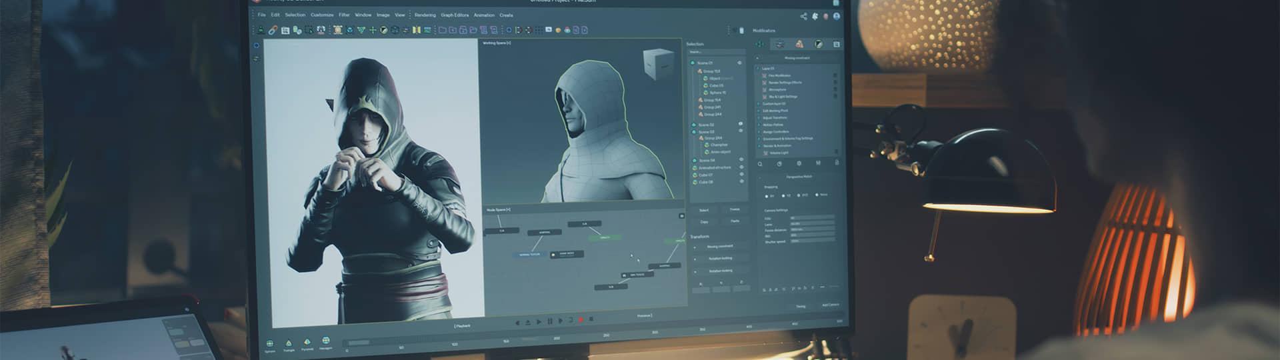This screenshot has width=1280, height=360.
Task: Expand the Assign Controllers entry
Action: tap(758, 132)
